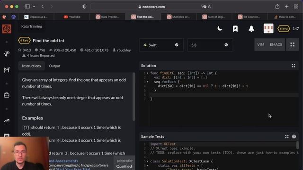Screen dimensions: 303x170
Task: Toggle dark mode moon icon
Action: click(x=220, y=29)
